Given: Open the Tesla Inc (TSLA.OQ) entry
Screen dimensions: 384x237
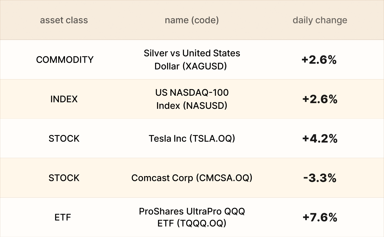Looking at the screenshot, I should (192, 138).
